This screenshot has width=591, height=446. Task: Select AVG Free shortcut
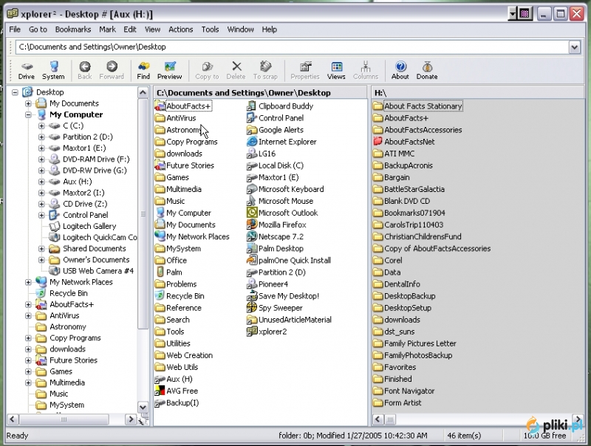[x=177, y=391]
